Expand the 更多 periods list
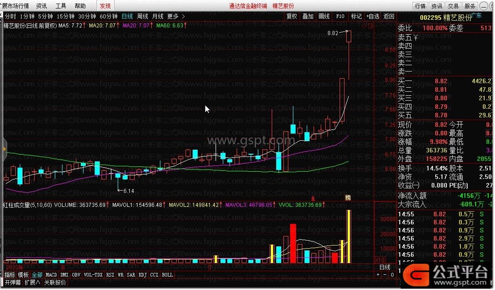Image resolution: width=495 pixels, height=290 pixels. coord(176,16)
